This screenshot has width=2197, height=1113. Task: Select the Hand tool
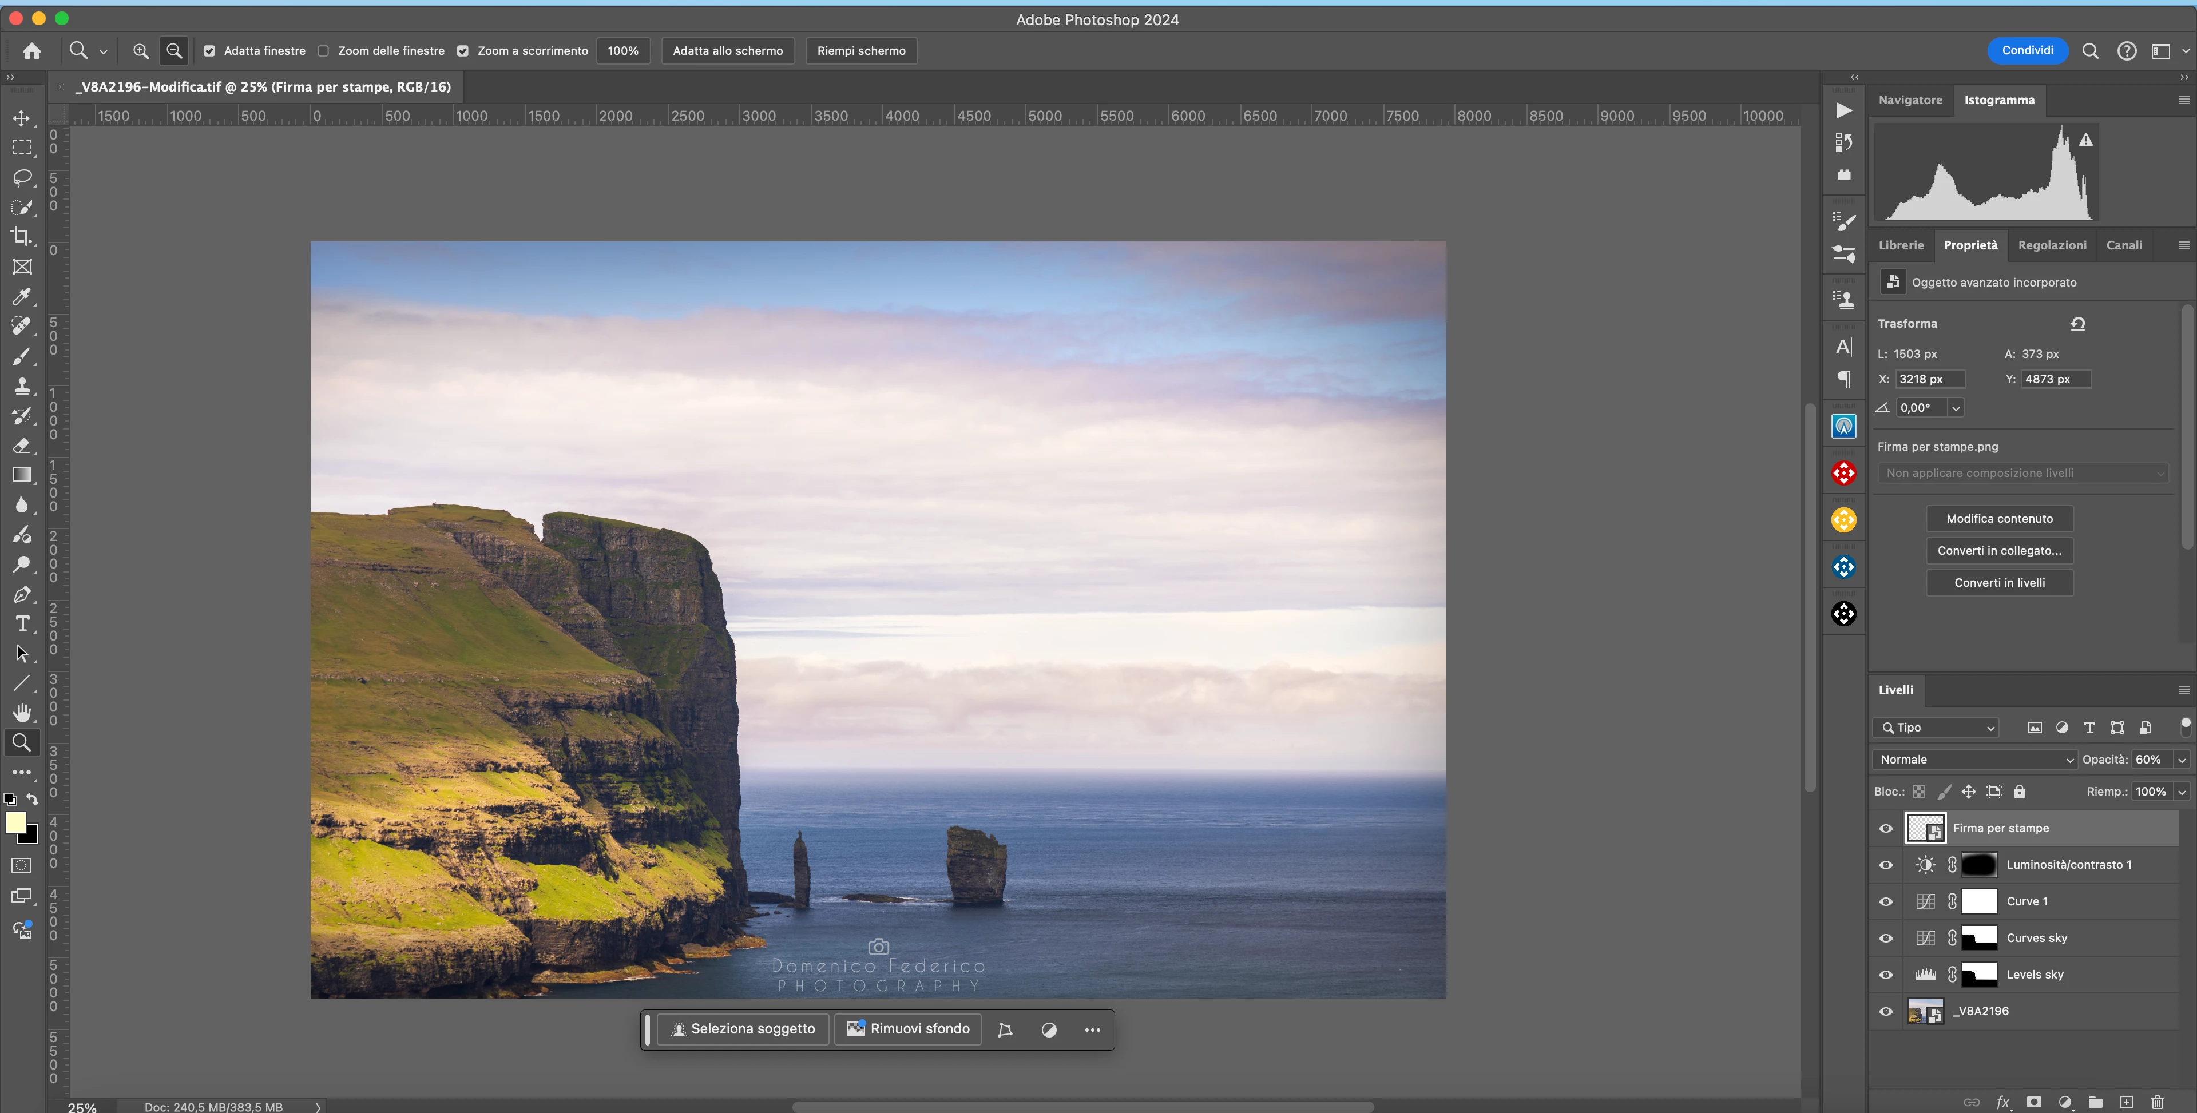pyautogui.click(x=21, y=712)
